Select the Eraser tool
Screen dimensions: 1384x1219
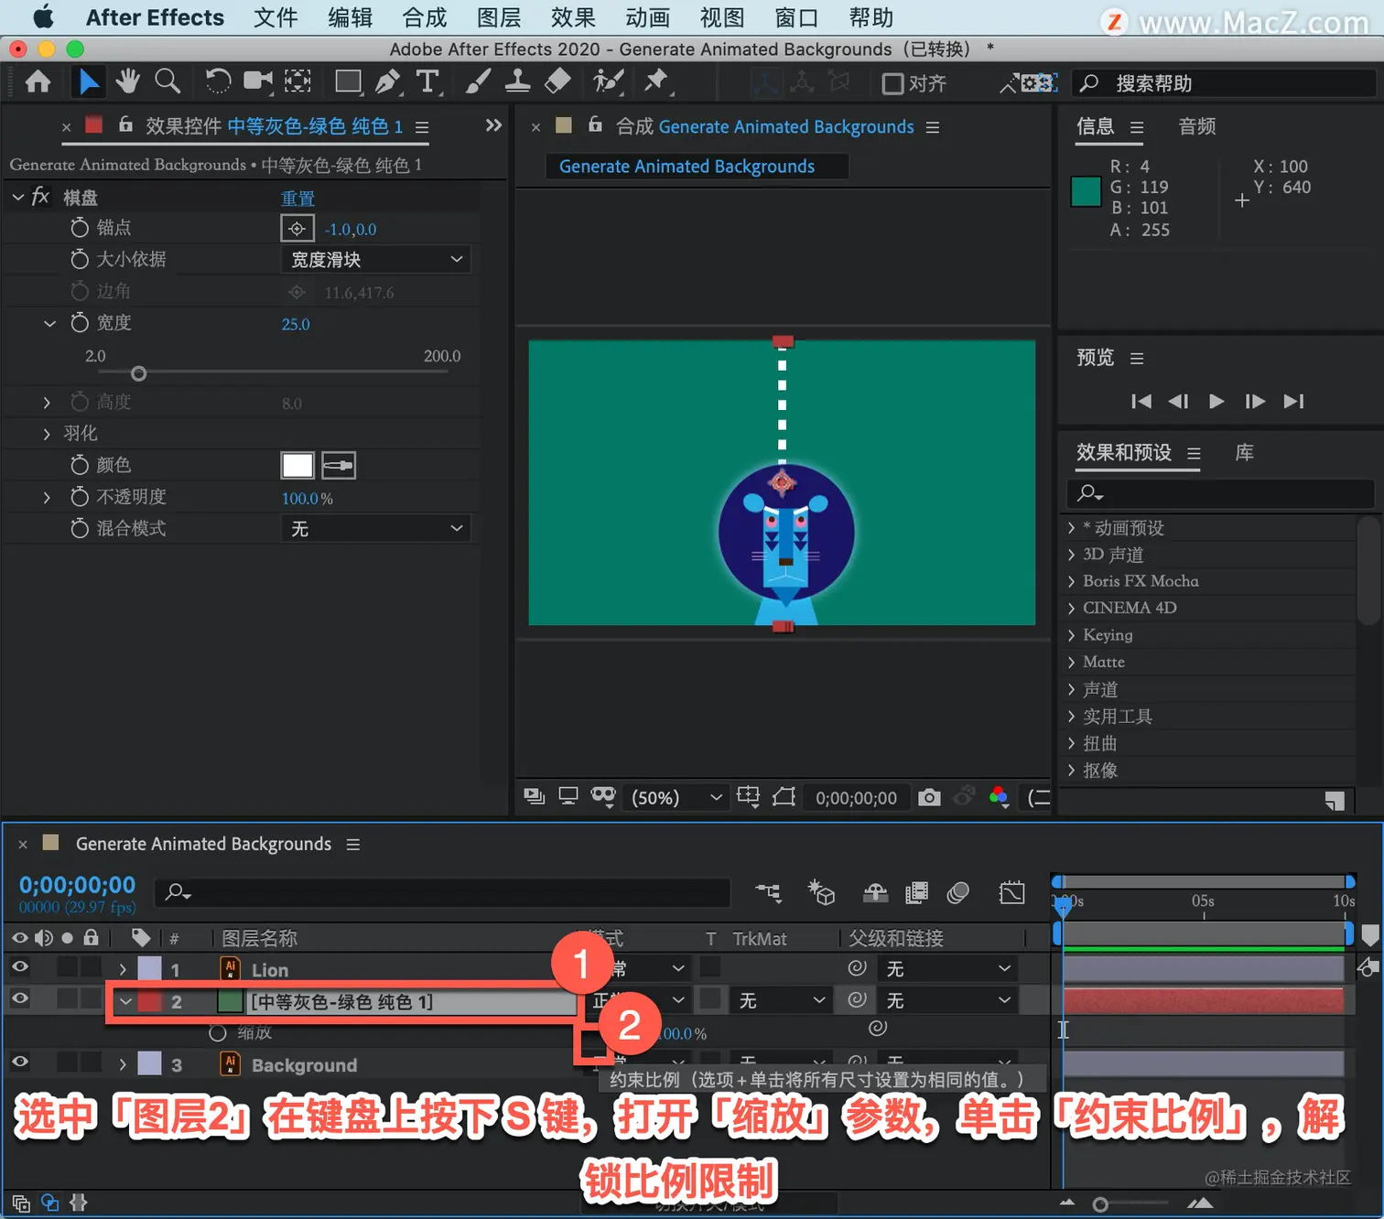click(x=557, y=82)
